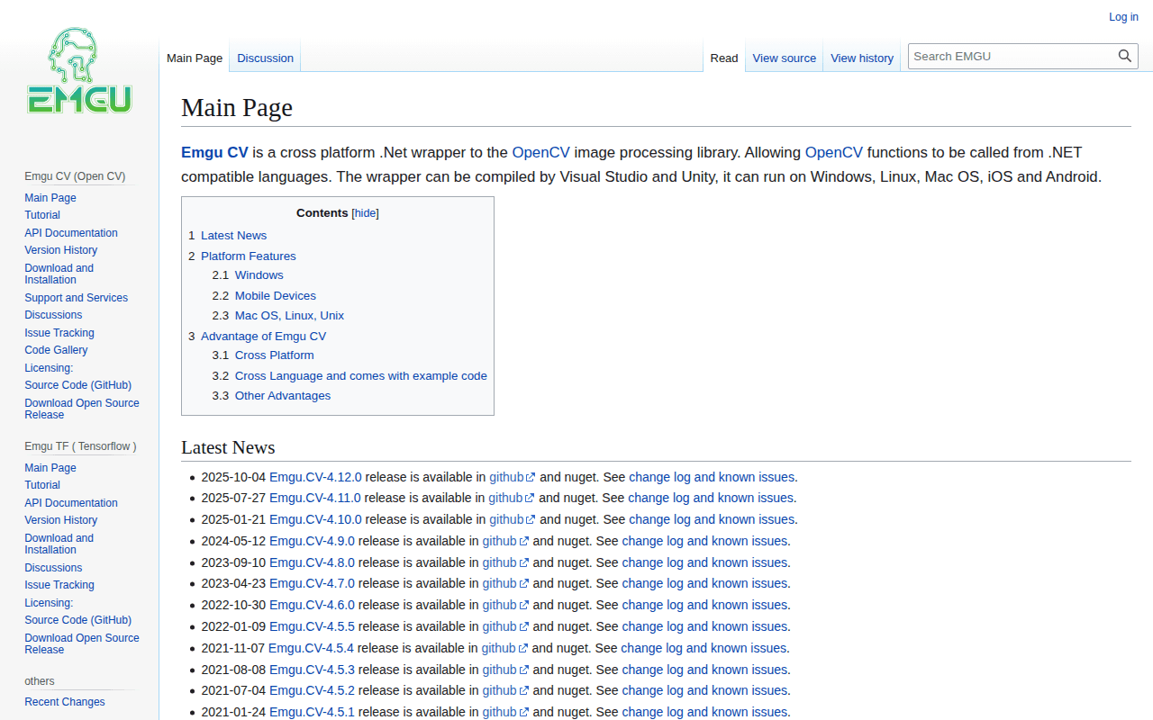Open change log for Emgu.CV-4.10.0

(712, 519)
